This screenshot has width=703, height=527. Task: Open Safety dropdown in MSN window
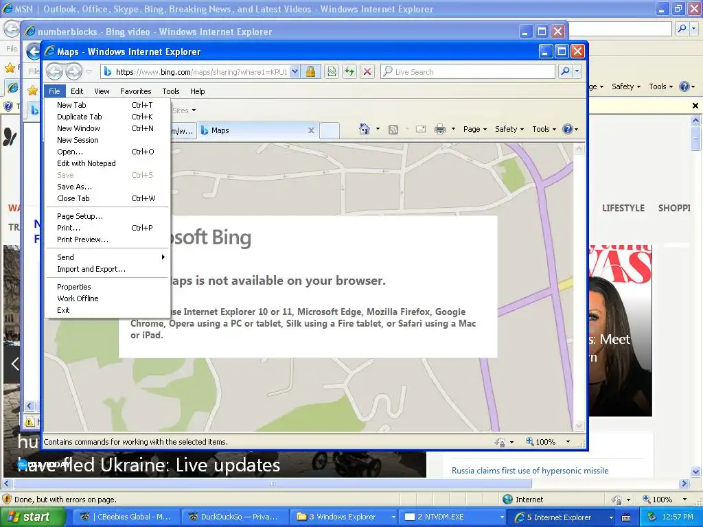click(626, 86)
